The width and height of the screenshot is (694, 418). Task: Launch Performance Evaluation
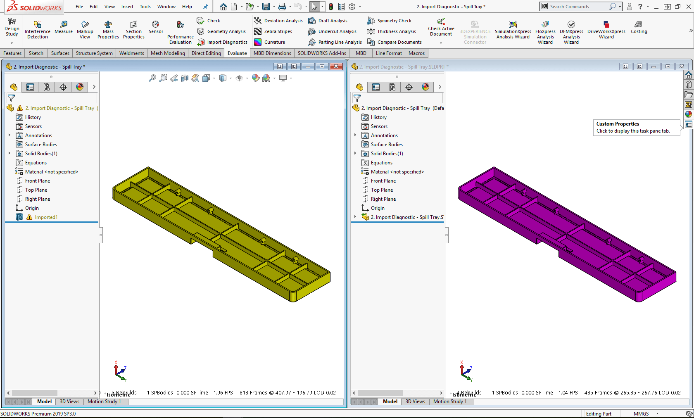tap(181, 31)
